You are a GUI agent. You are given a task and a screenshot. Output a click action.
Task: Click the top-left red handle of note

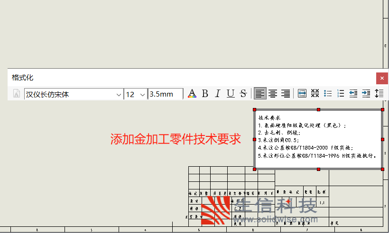click(255, 110)
